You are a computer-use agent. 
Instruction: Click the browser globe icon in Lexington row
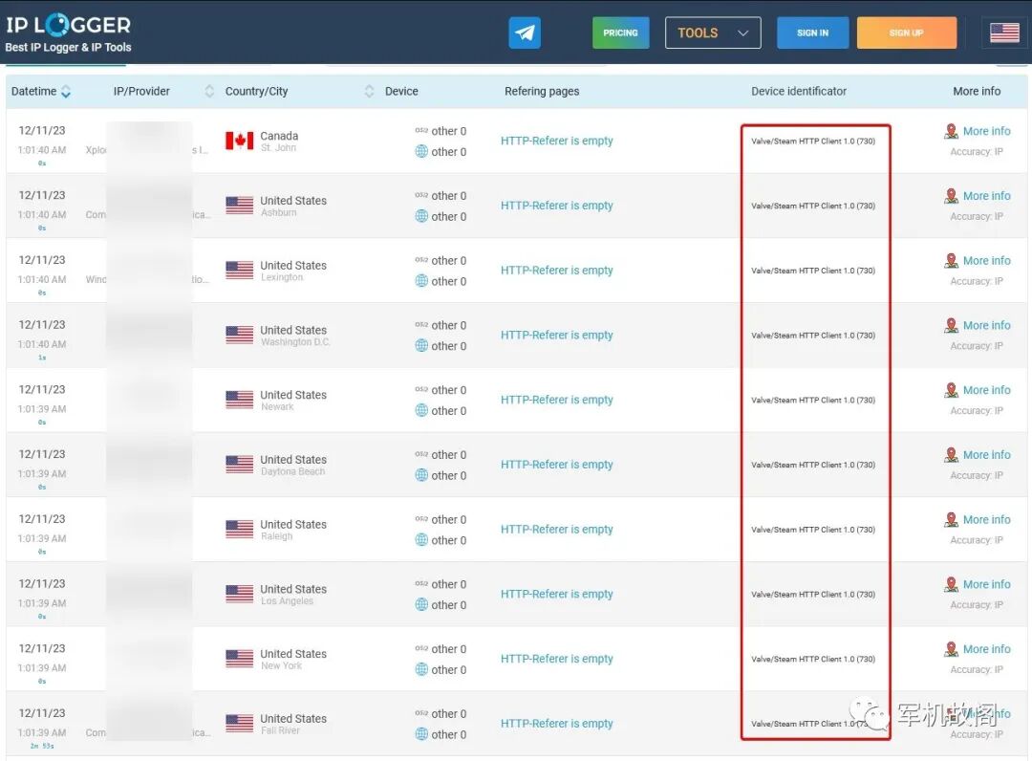(421, 281)
